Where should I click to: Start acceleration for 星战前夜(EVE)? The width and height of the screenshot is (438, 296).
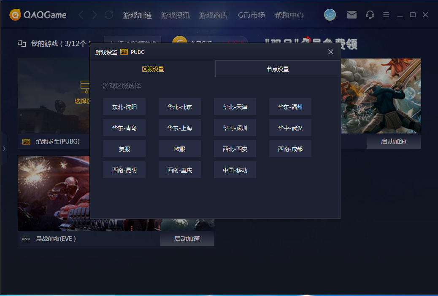click(187, 239)
